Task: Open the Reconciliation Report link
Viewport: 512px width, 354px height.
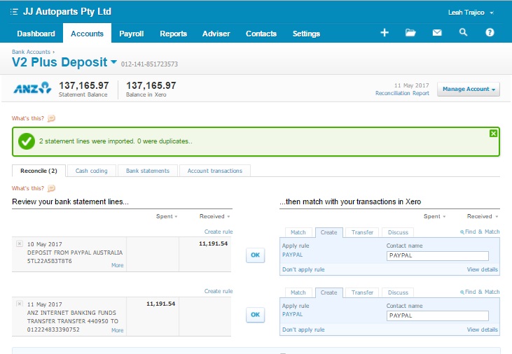Action: tap(402, 93)
